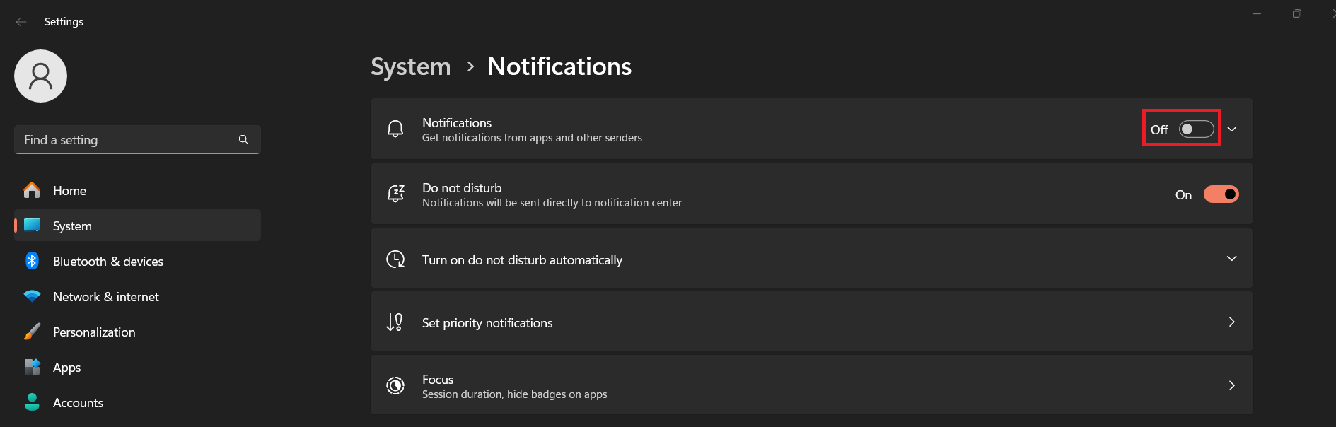Image resolution: width=1336 pixels, height=427 pixels.
Task: Toggle the Notifications switch on
Action: [1197, 129]
